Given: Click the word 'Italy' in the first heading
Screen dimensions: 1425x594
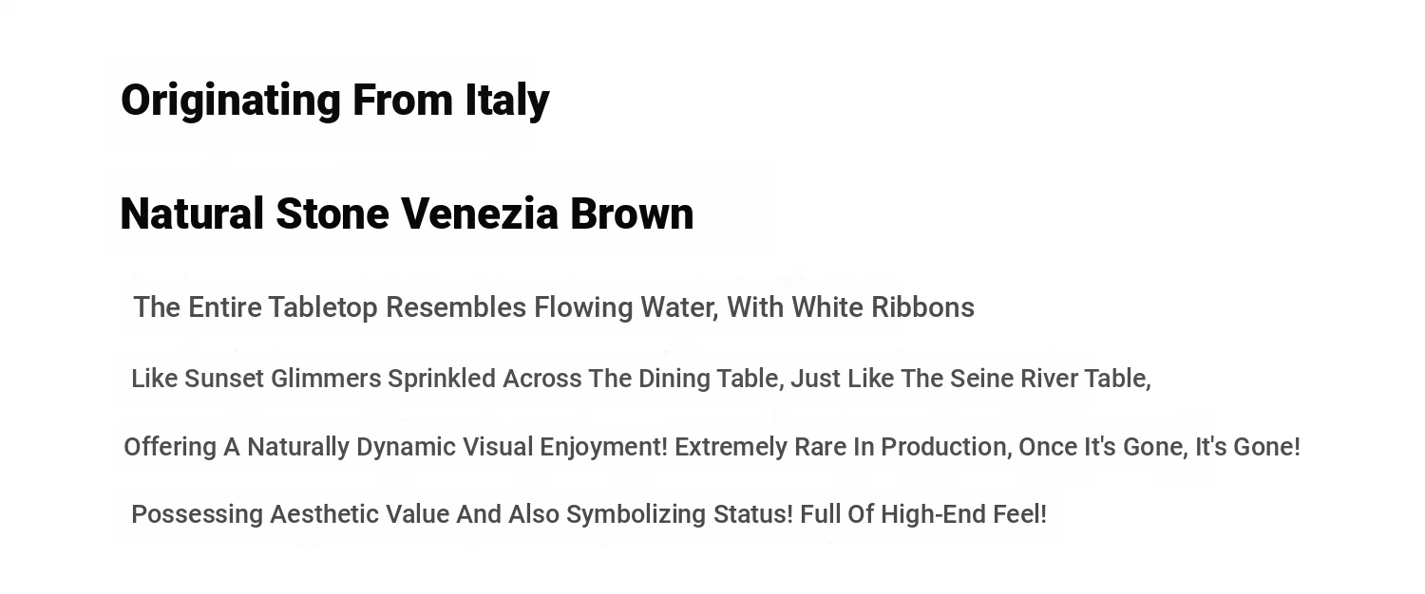Looking at the screenshot, I should (507, 101).
